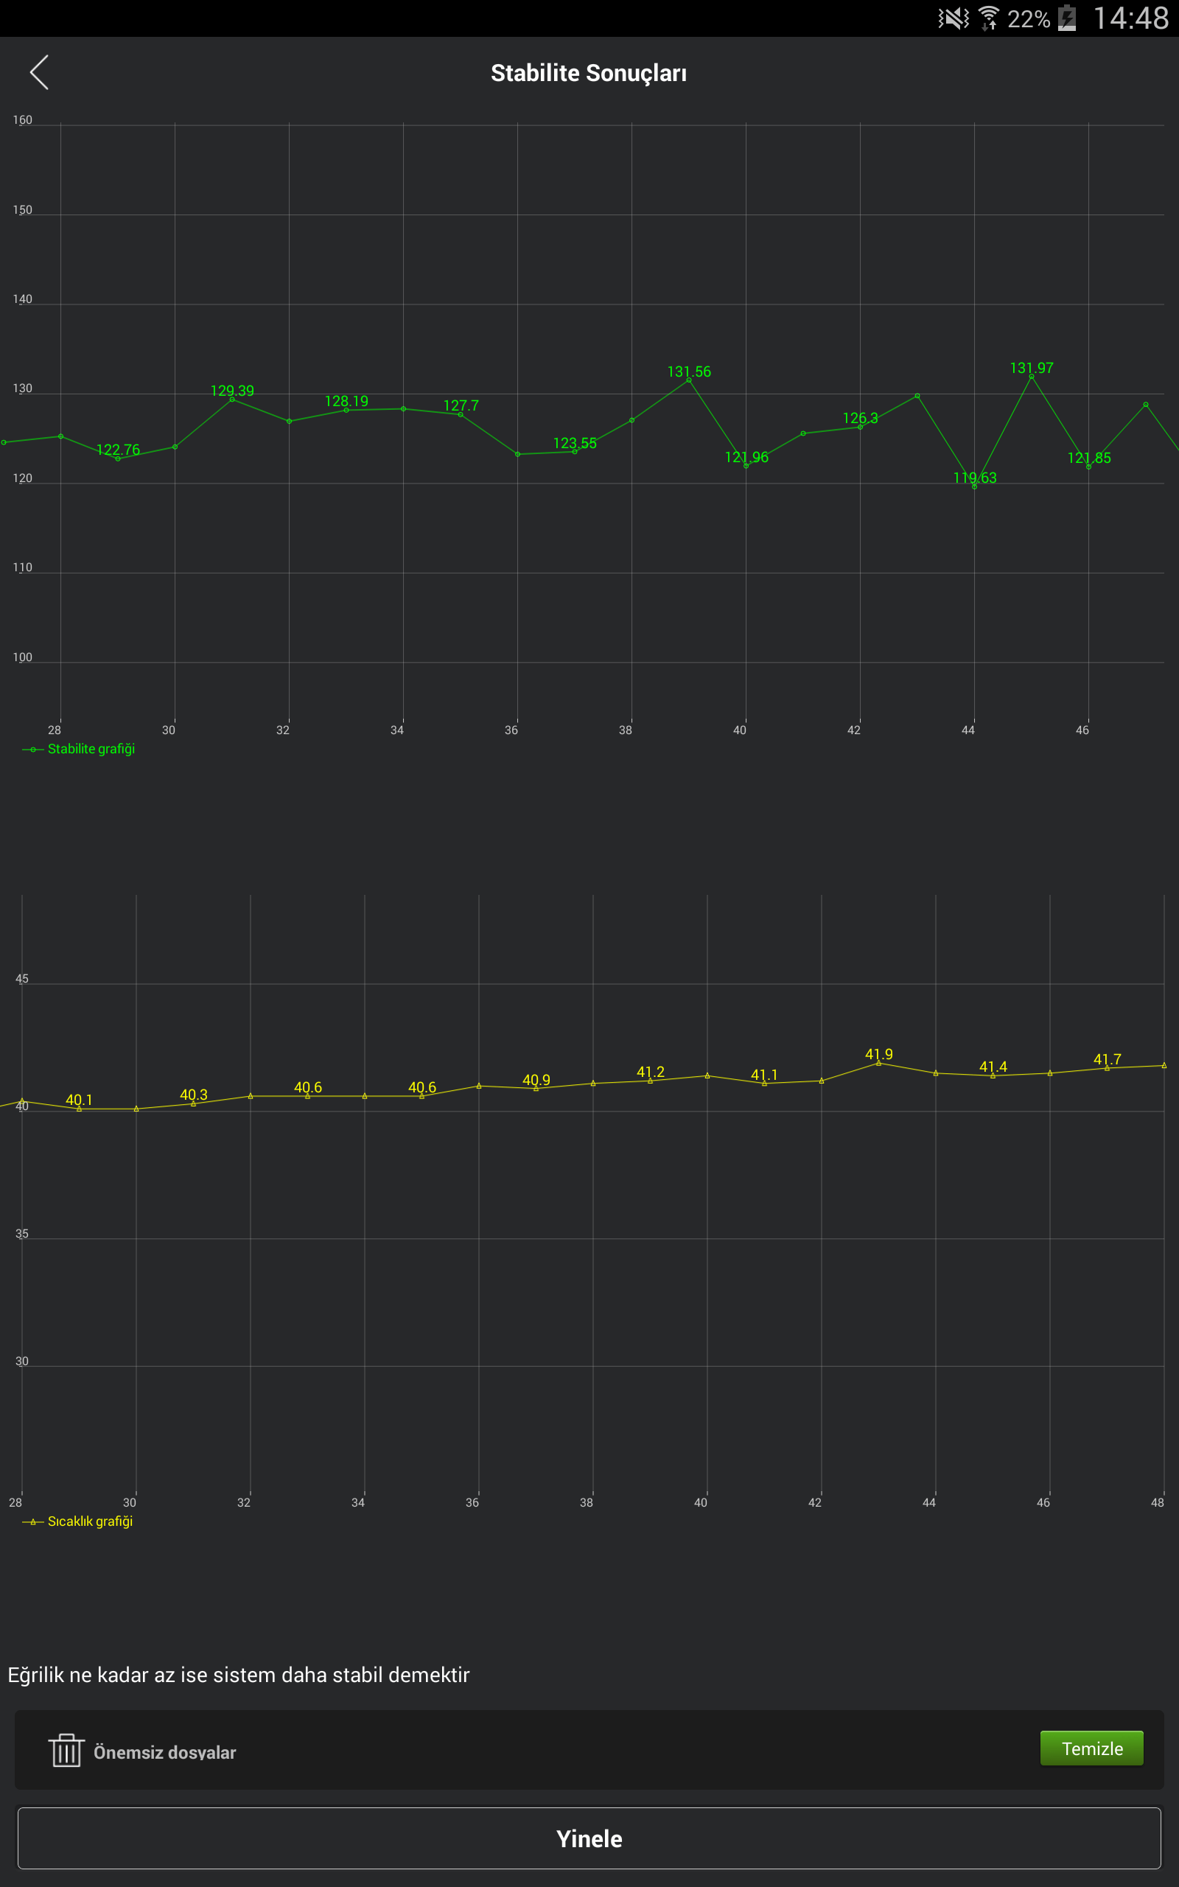Tap the trash can icon
The height and width of the screenshot is (1887, 1179).
66,1751
